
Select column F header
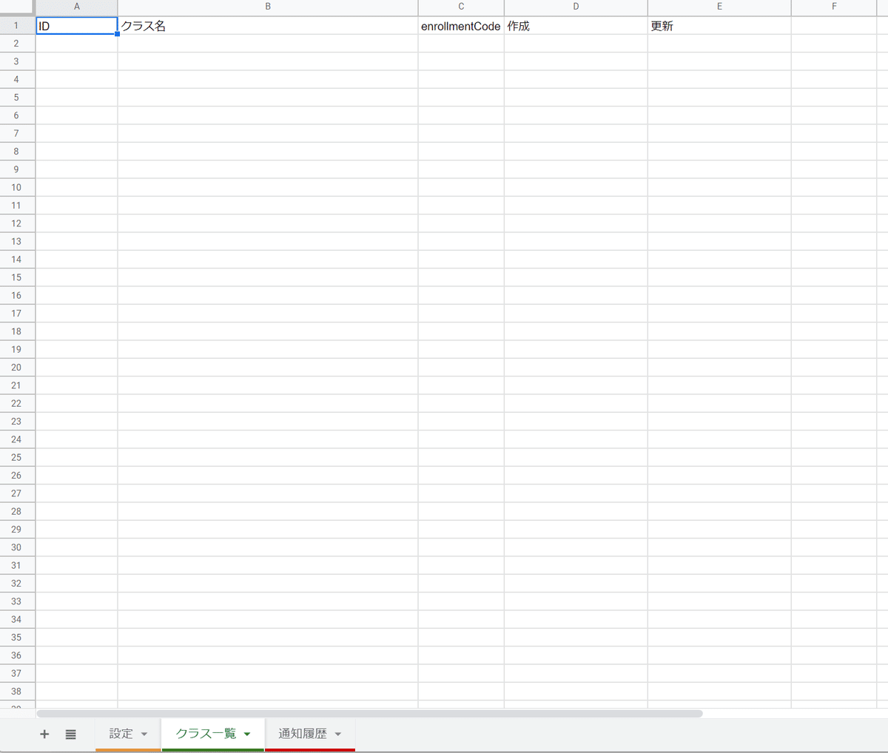834,7
